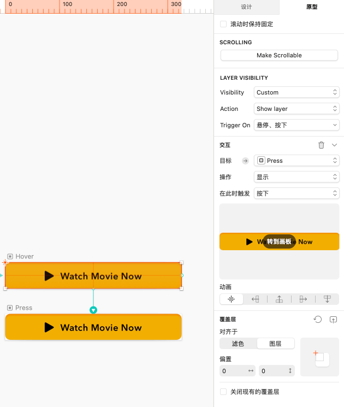
Task: Open the Visibility dropdown set to Custom
Action: tap(296, 92)
